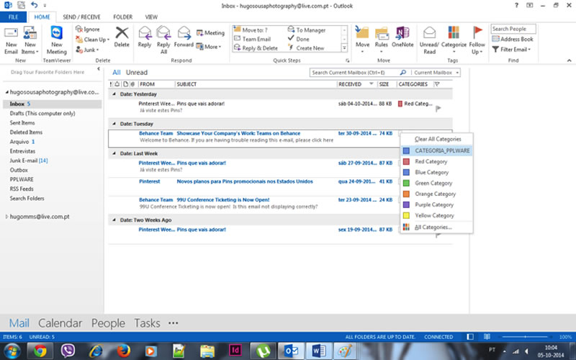The image size is (576, 360).
Task: Open the PPLWARE folder
Action: [22, 179]
